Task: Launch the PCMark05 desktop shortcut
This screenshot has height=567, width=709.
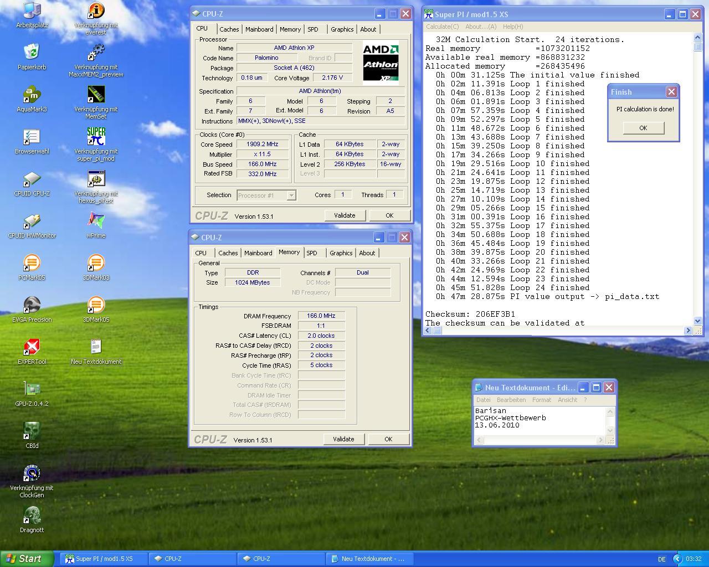Action: coord(32,267)
